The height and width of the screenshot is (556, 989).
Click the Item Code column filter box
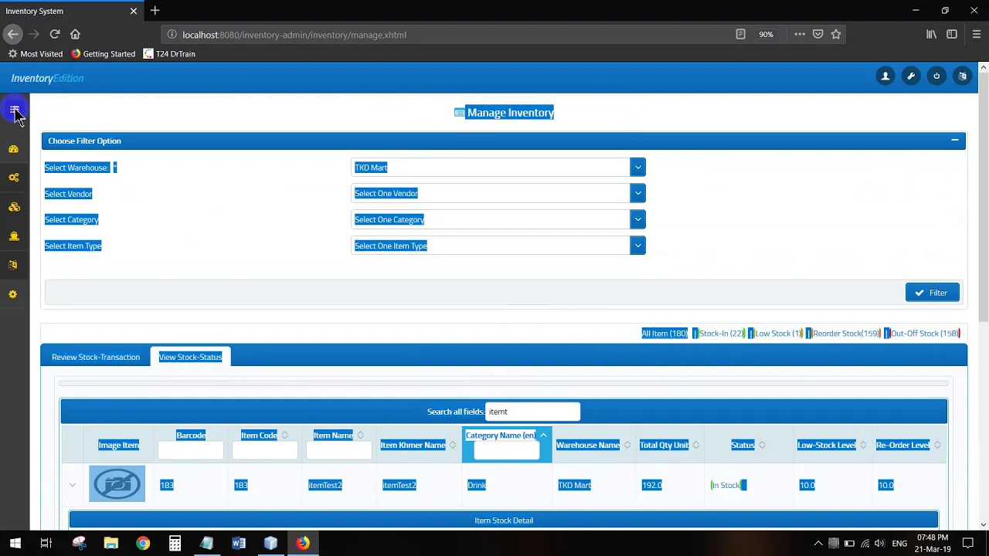264,450
